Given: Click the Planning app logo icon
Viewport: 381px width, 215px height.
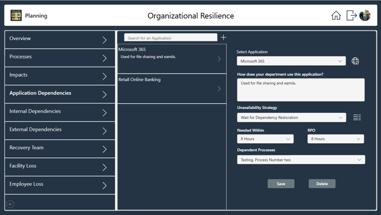Looking at the screenshot, I should click(16, 15).
